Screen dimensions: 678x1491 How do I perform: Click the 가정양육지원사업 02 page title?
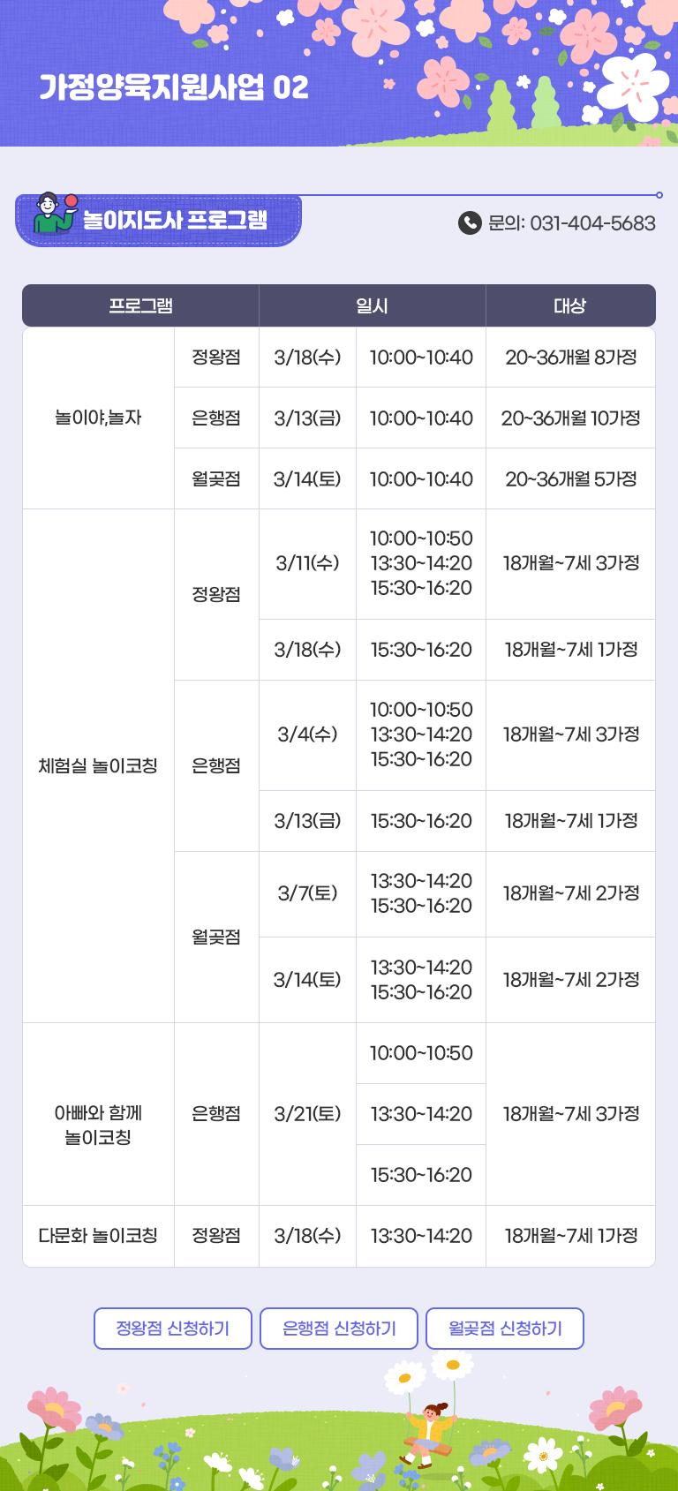[174, 87]
